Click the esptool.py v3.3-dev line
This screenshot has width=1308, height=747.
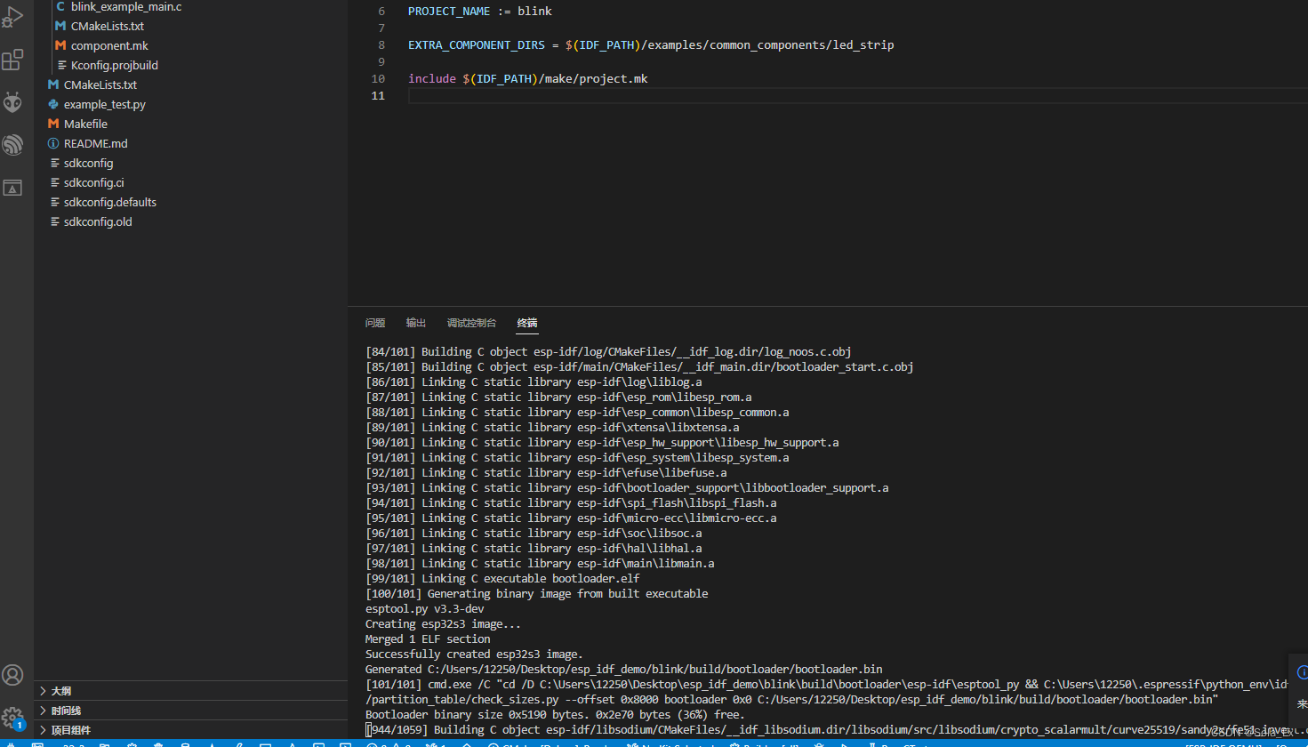point(425,609)
